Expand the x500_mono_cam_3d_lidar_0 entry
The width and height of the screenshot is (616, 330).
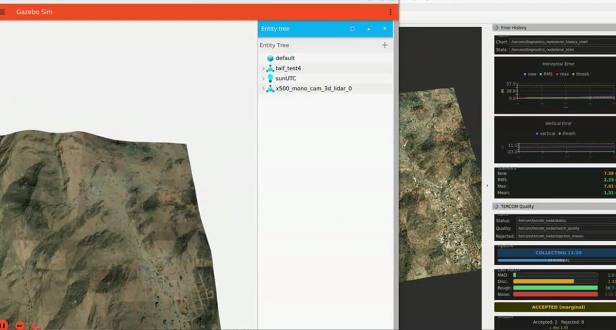[x=263, y=89]
